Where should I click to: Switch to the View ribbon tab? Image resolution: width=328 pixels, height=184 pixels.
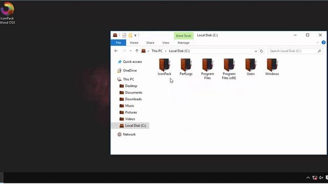[166, 42]
